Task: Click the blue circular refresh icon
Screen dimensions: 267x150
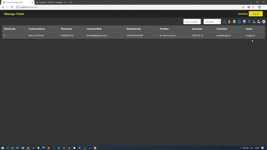Action: click(x=239, y=22)
